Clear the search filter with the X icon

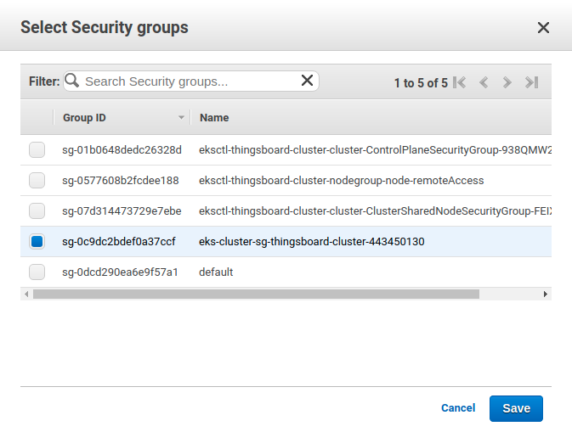[x=308, y=81]
